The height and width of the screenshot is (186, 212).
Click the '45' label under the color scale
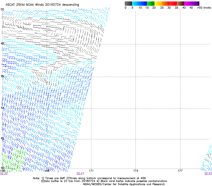point(191,8)
